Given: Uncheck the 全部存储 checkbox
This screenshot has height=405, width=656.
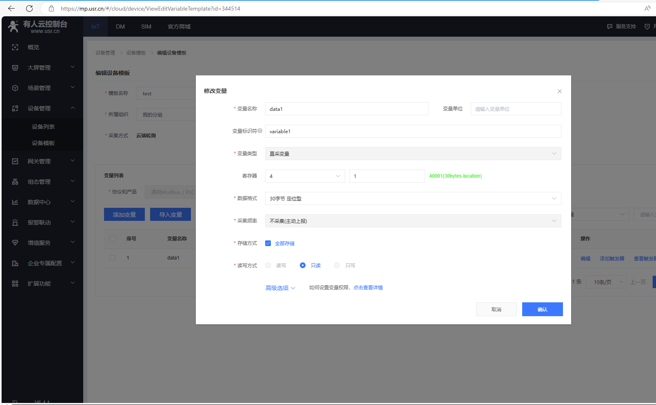Looking at the screenshot, I should click(268, 243).
